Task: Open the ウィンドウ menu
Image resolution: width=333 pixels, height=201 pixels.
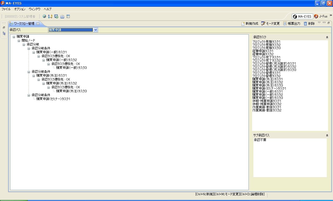Action: point(35,9)
